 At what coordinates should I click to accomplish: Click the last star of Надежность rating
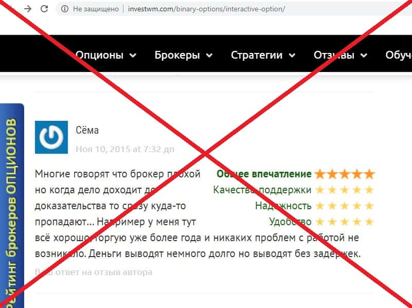tap(369, 206)
